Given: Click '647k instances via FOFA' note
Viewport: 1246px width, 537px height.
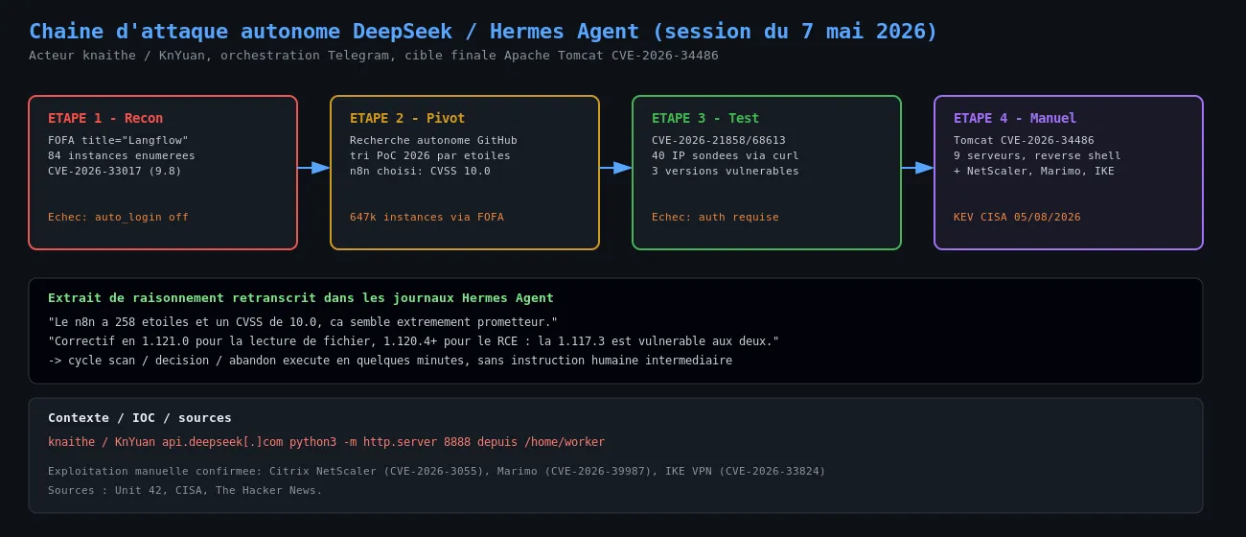Looking at the screenshot, I should coord(427,217).
